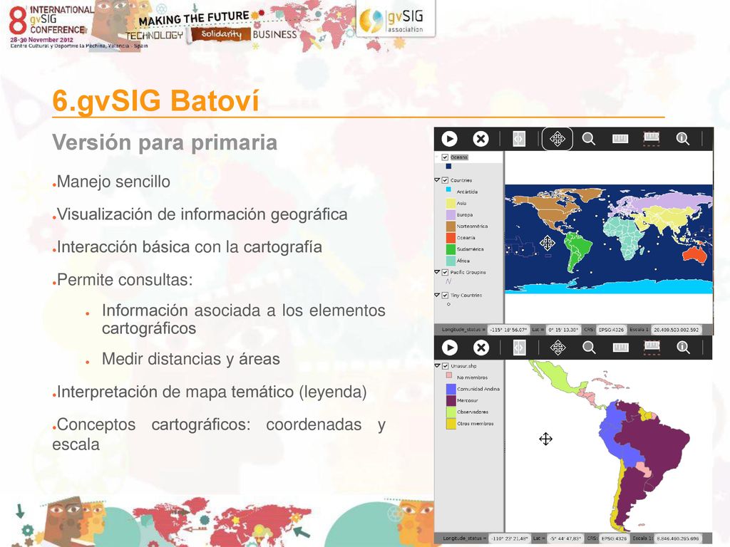Click the brown Norteamérica color swatch
The height and width of the screenshot is (547, 730).
pyautogui.click(x=451, y=226)
